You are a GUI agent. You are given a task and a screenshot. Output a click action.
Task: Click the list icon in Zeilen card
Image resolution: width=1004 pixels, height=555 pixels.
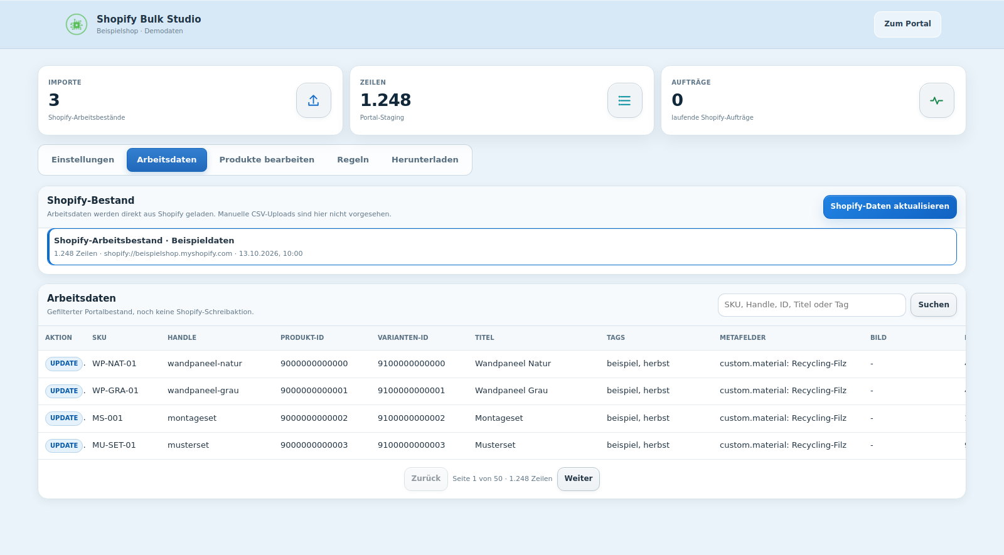pos(625,100)
